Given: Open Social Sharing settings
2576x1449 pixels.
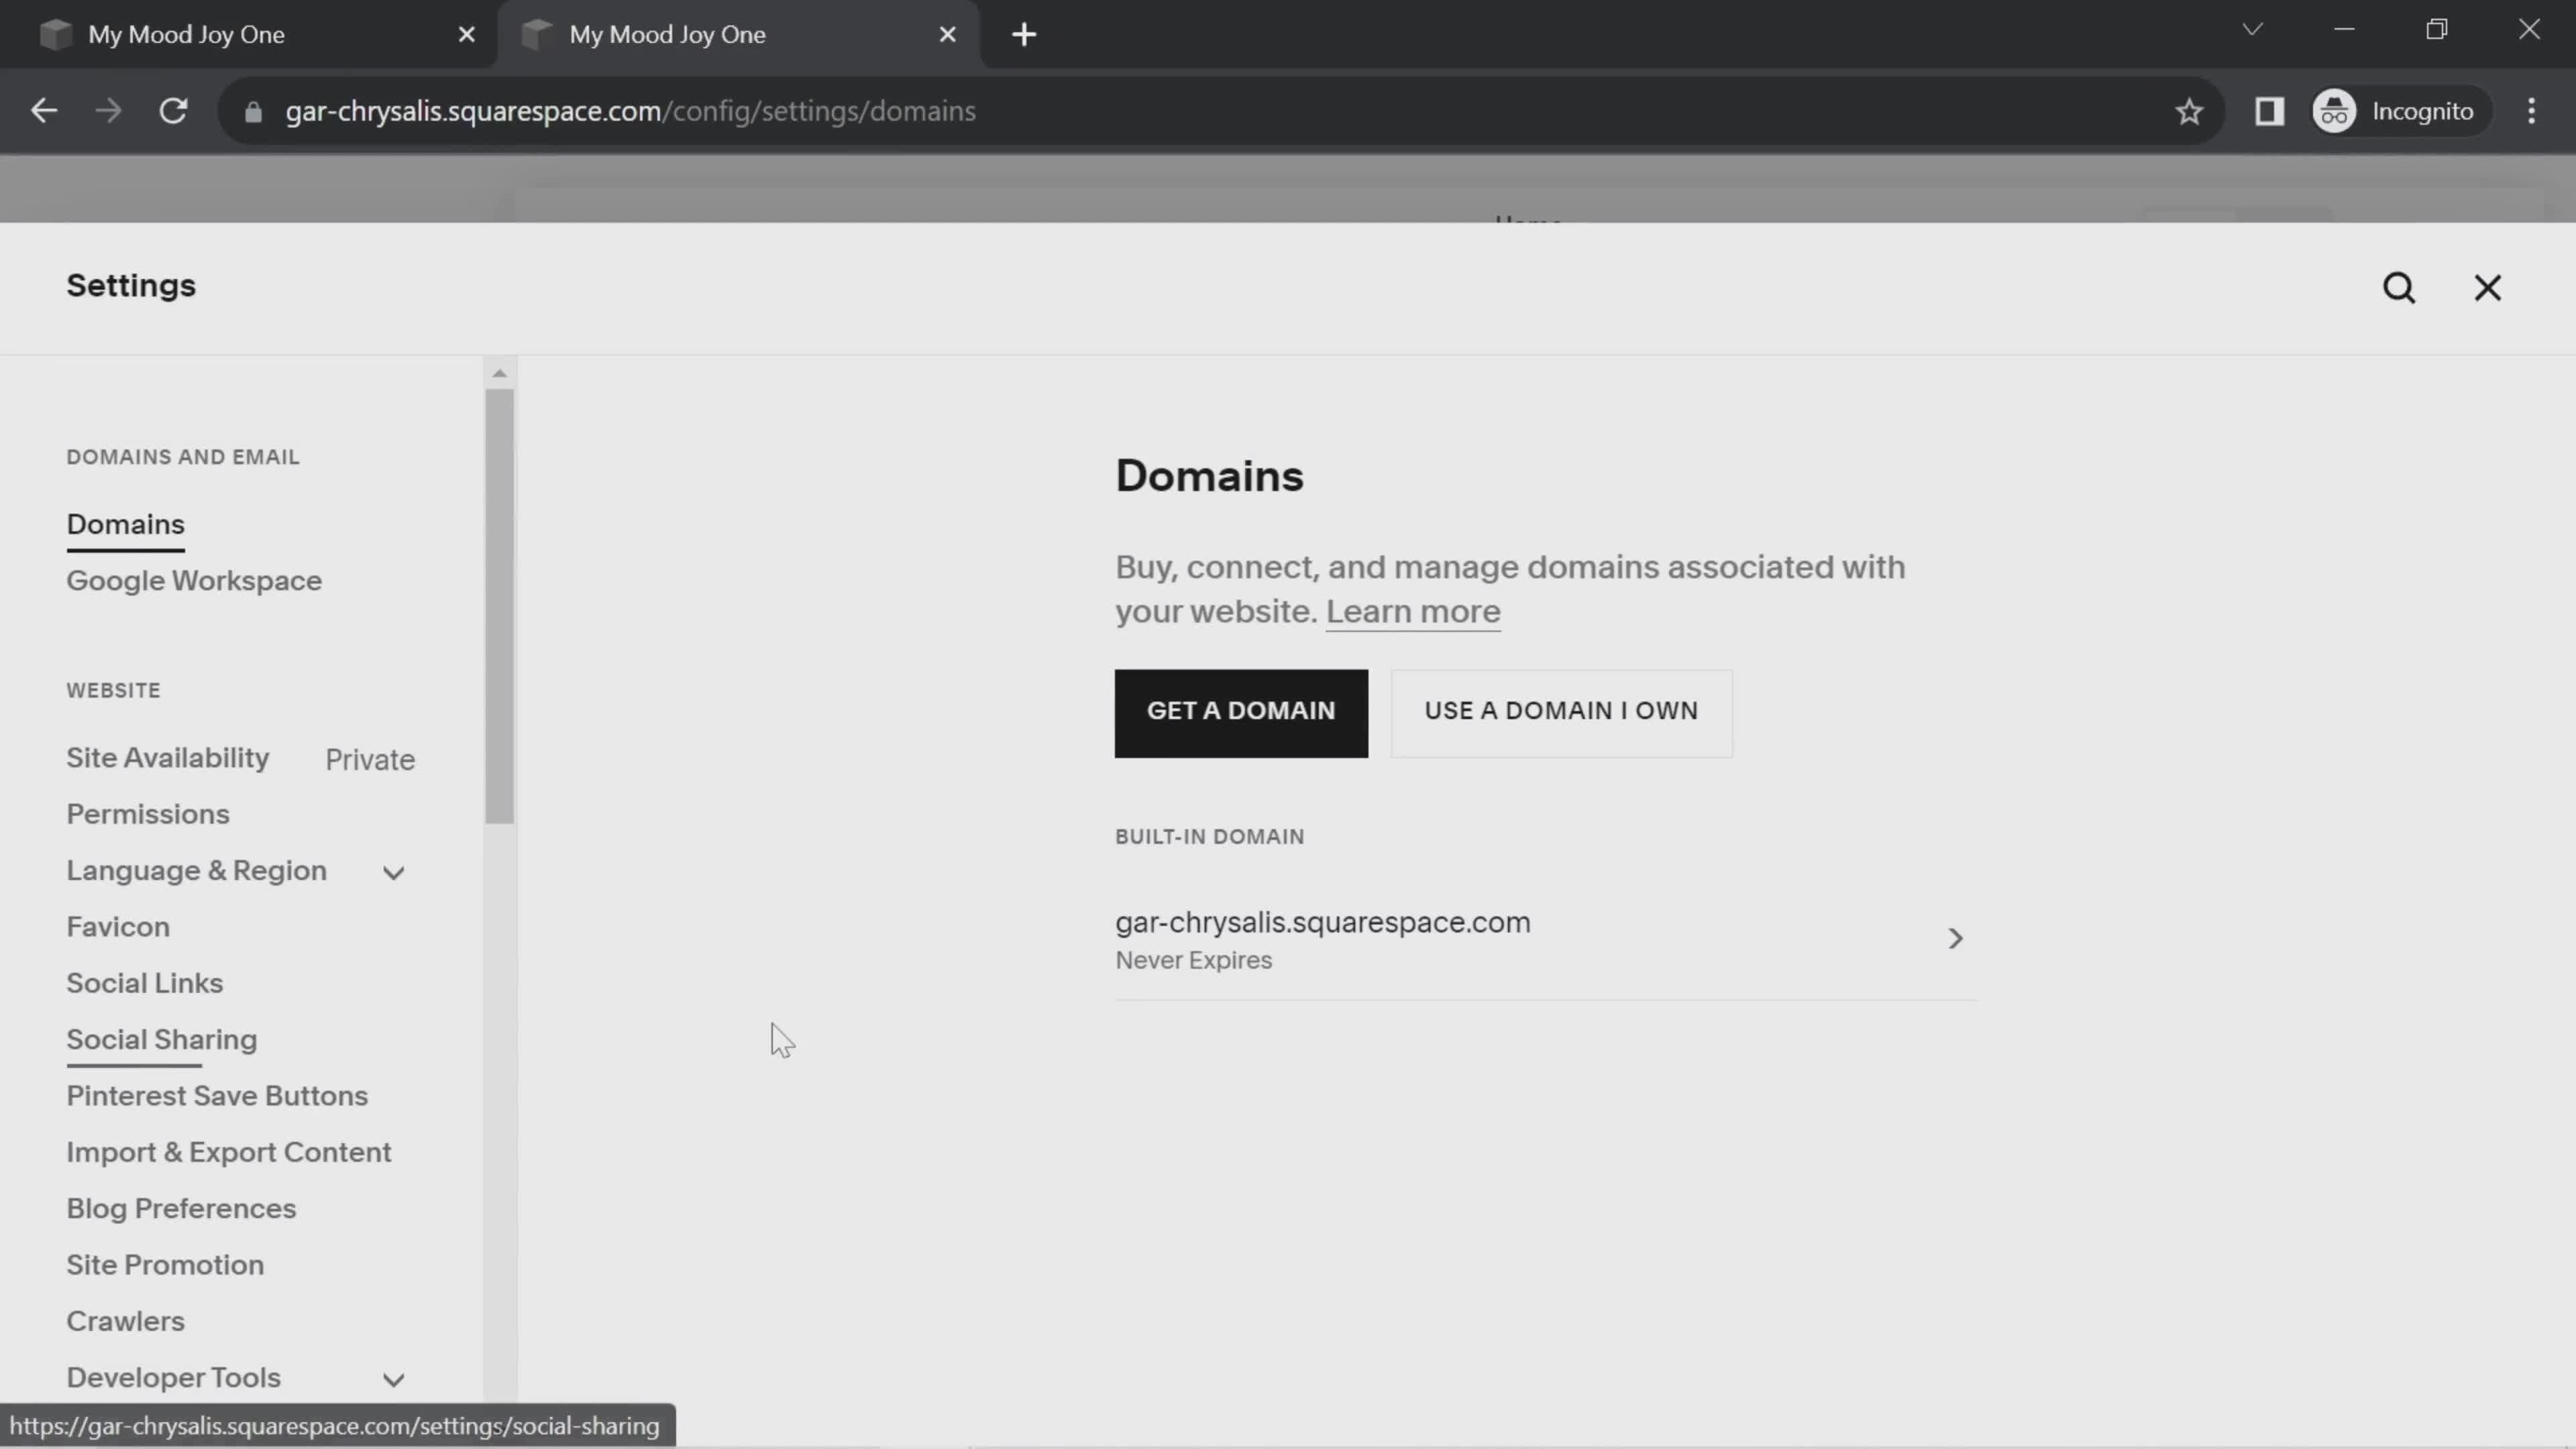Looking at the screenshot, I should pos(162,1040).
